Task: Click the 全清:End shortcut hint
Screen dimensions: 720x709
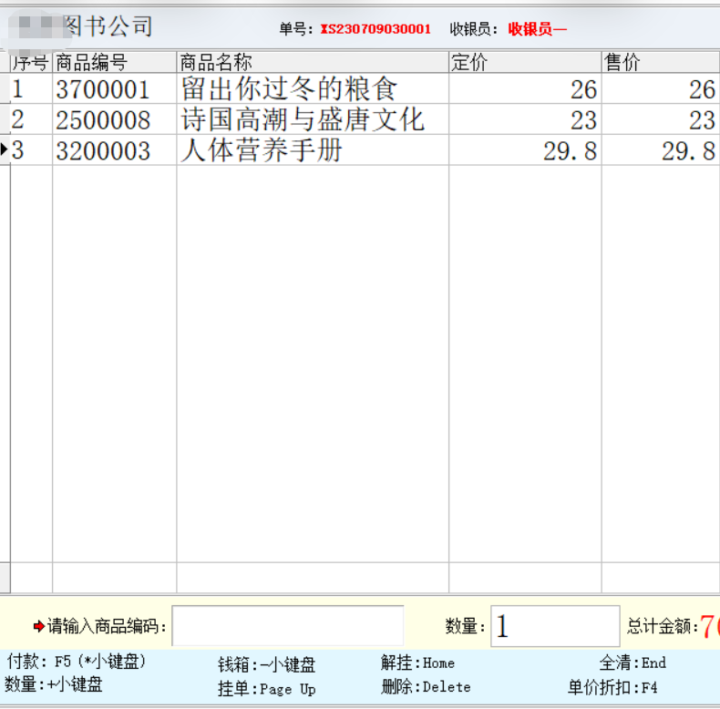Action: 633,663
